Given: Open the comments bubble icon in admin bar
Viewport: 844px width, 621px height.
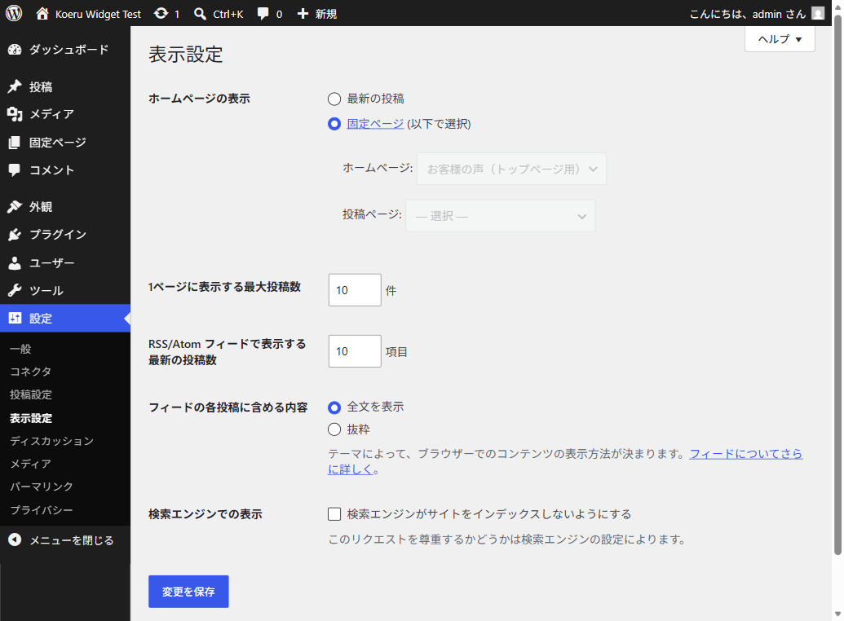Looking at the screenshot, I should point(263,14).
